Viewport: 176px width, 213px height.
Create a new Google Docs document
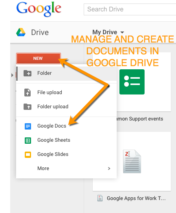(66, 126)
